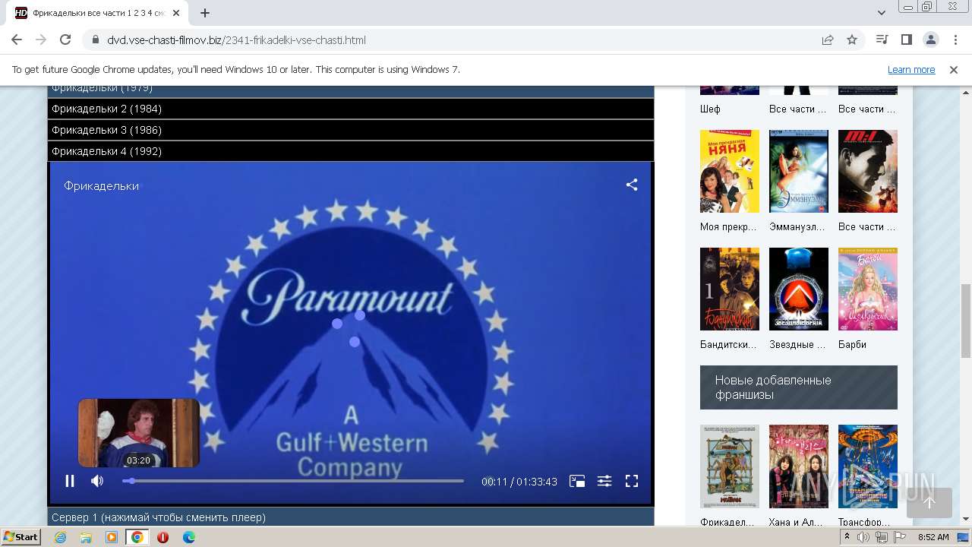
Task: Open Моя прекрасная няня poster
Action: [730, 171]
